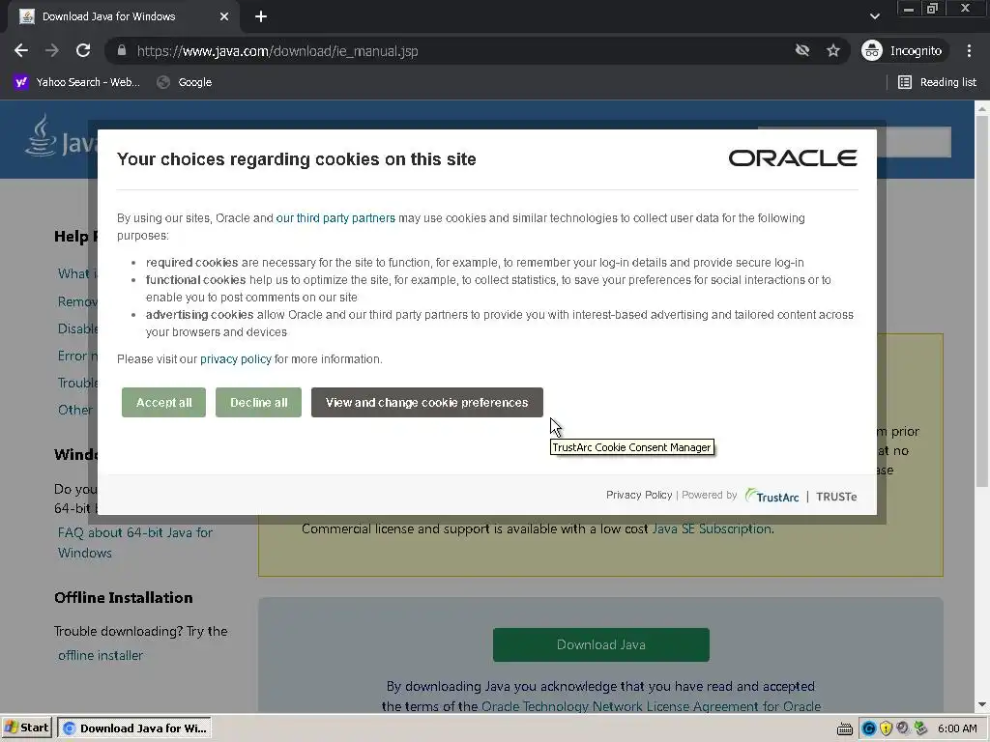The image size is (990, 742).
Task: Click the Java logo in page header
Action: 61,135
